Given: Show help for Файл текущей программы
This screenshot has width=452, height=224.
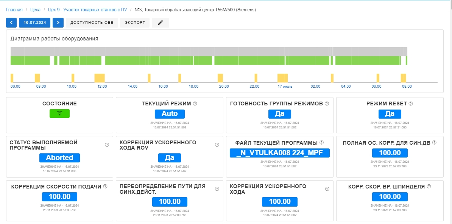Looking at the screenshot, I should (x=321, y=142).
